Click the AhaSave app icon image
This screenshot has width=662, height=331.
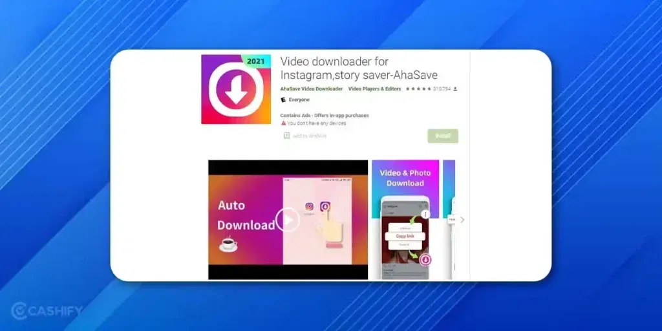tap(236, 89)
